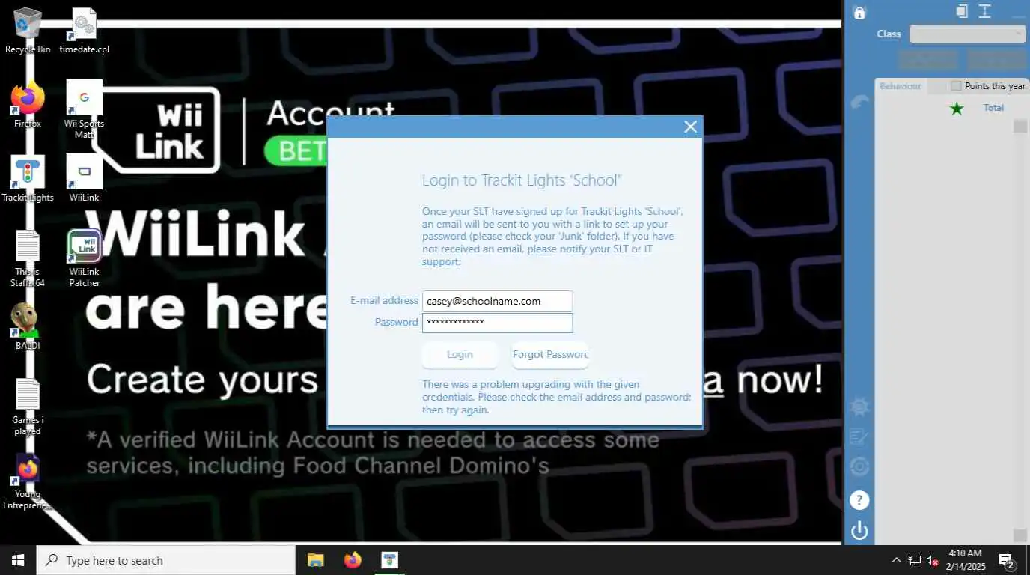Click the overlapping-pages icon atop Trackit panel
Viewport: 1030px width, 575px height.
coord(962,11)
